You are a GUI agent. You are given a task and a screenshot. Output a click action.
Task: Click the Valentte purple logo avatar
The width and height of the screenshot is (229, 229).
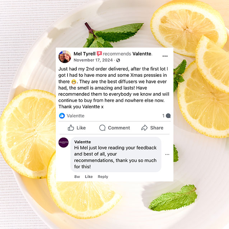click(x=64, y=142)
